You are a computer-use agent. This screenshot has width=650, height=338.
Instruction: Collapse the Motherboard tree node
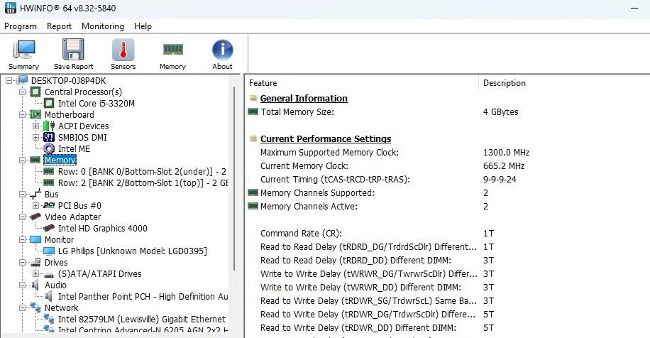click(x=23, y=115)
